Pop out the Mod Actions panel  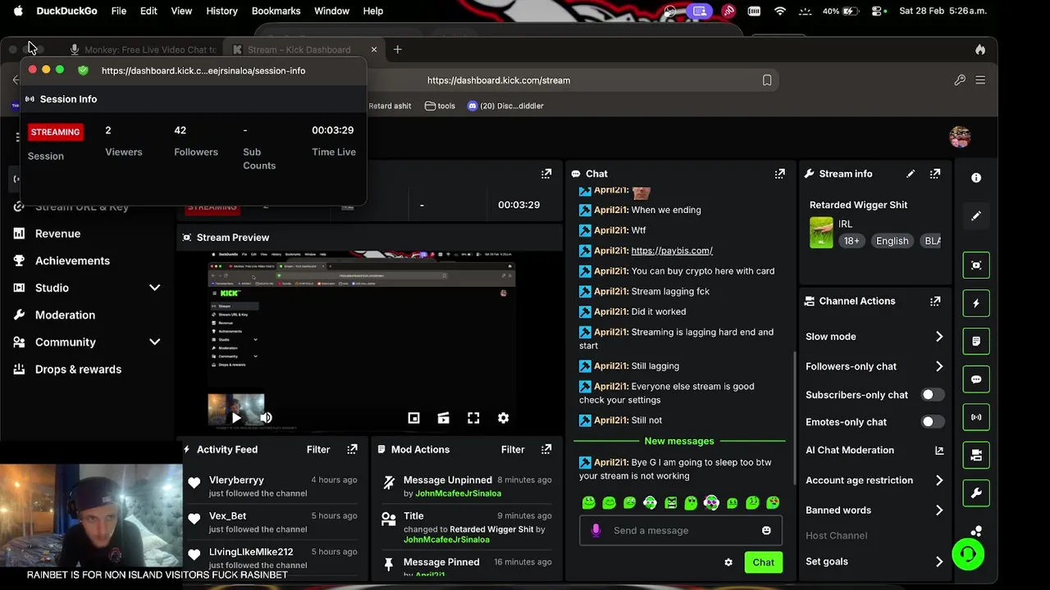click(546, 449)
